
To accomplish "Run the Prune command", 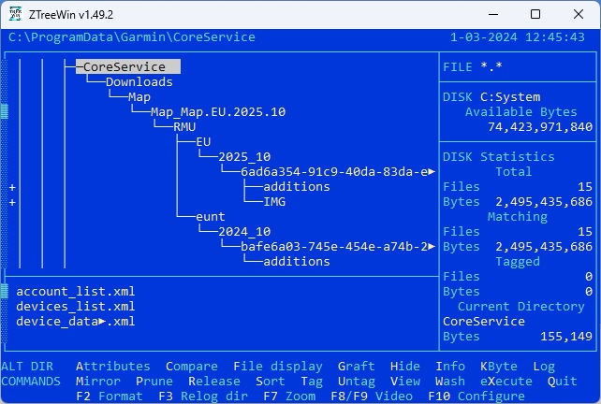I will [154, 382].
